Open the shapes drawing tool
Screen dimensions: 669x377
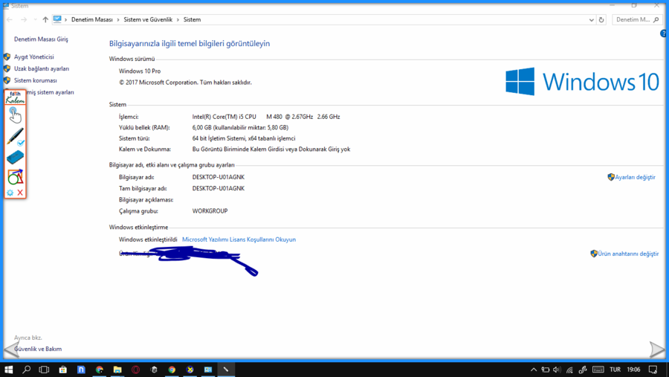(15, 176)
